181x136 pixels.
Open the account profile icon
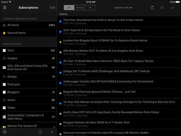tap(5, 8)
